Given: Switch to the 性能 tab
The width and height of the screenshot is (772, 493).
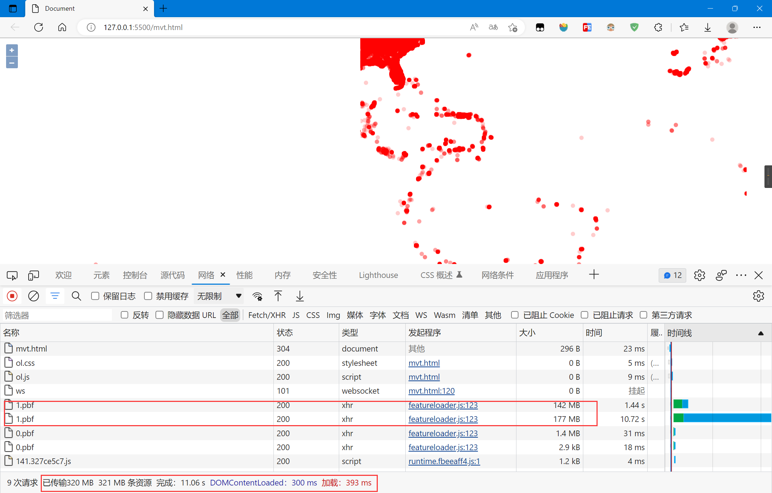Looking at the screenshot, I should tap(244, 275).
